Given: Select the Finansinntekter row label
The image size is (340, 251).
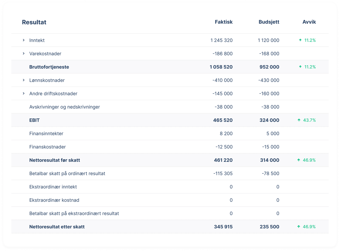Looking at the screenshot, I should tap(46, 133).
